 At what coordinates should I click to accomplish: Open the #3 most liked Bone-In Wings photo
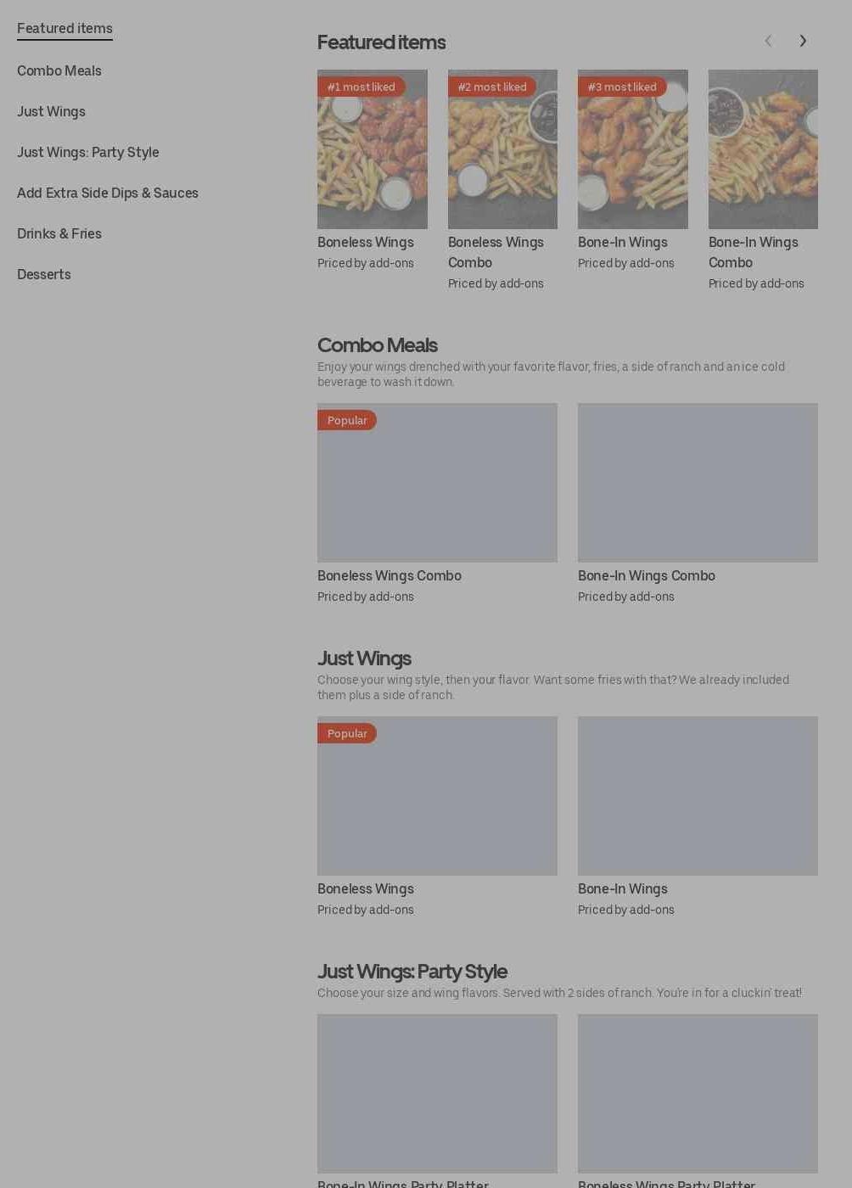(x=633, y=149)
